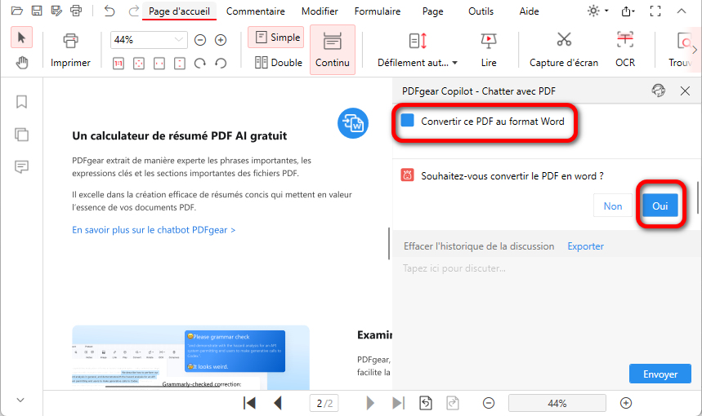Click the convert to Word floating icon
The width and height of the screenshot is (702, 416).
353,122
